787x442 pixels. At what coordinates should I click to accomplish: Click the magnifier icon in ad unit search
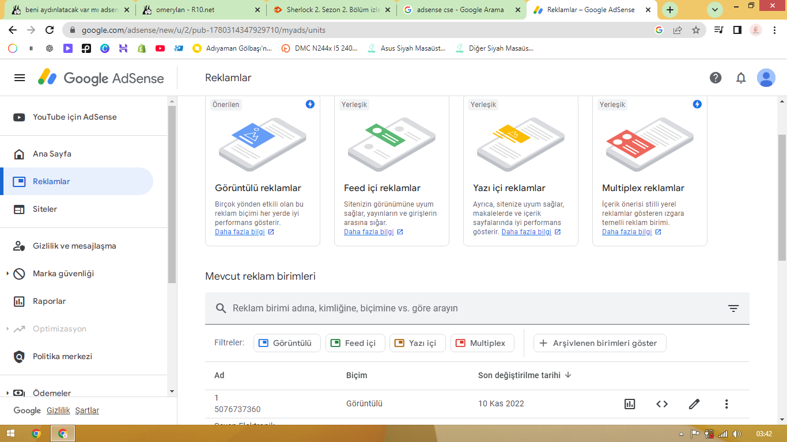tap(221, 308)
